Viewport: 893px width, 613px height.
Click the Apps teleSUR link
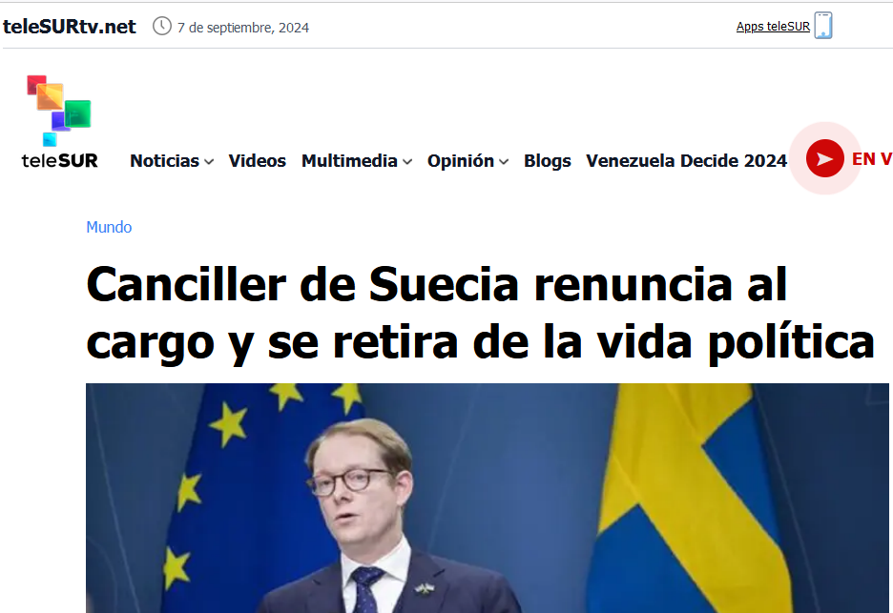(x=773, y=27)
